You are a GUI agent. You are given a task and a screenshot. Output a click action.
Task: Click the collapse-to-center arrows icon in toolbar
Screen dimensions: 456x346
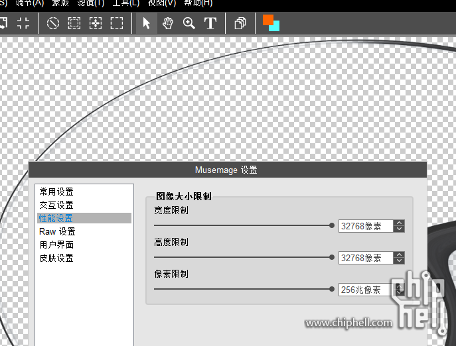(x=23, y=23)
